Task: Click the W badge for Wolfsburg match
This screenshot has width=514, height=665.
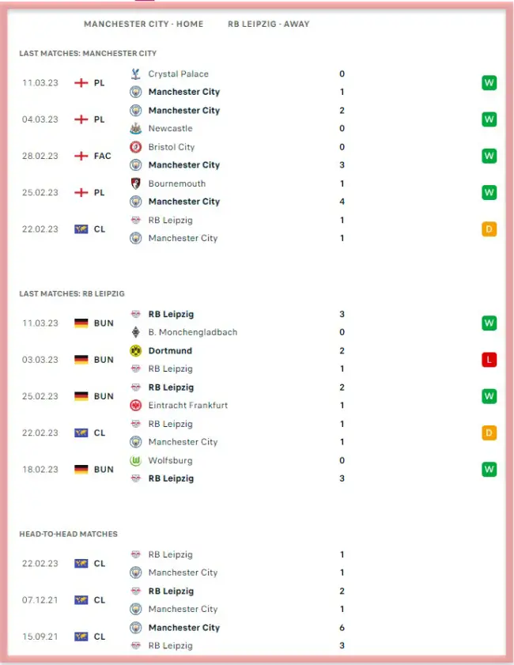Action: pos(489,469)
